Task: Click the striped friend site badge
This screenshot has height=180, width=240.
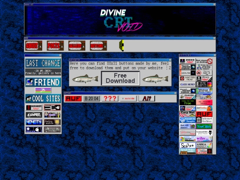Action: point(43,90)
